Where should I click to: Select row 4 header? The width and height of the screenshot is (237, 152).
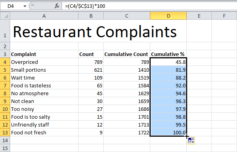5,62
